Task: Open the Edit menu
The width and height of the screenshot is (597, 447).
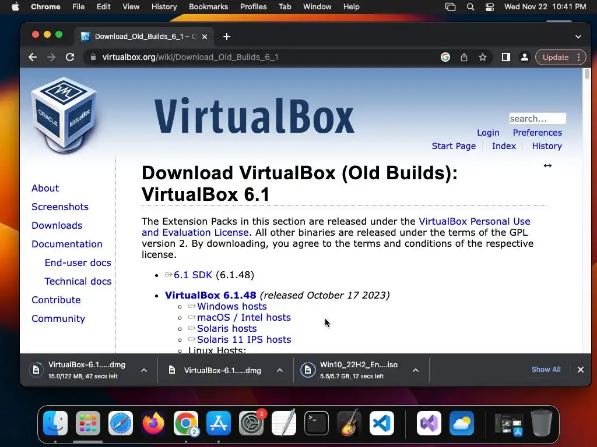Action: point(103,6)
